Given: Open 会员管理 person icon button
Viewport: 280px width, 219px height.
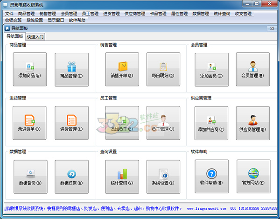Looking at the screenshot, I should pyautogui.click(x=253, y=69).
